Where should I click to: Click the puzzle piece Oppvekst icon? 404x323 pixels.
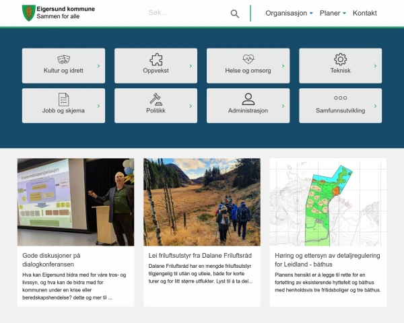(156, 59)
